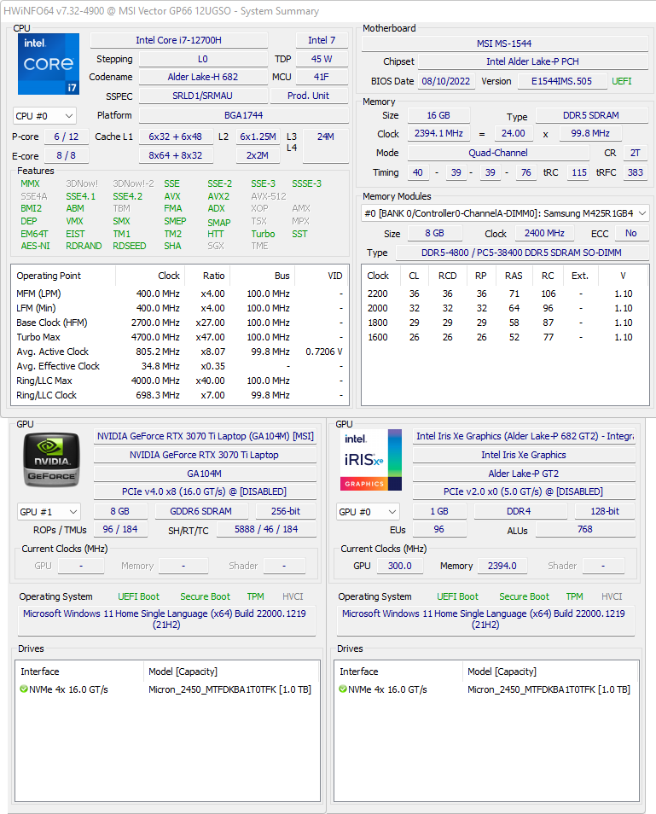Click the tRFC value 383
The image size is (656, 814).
click(x=636, y=172)
